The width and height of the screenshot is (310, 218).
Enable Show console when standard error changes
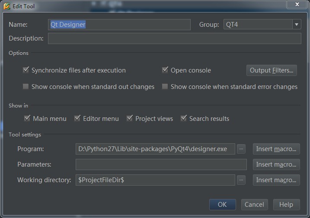165,87
